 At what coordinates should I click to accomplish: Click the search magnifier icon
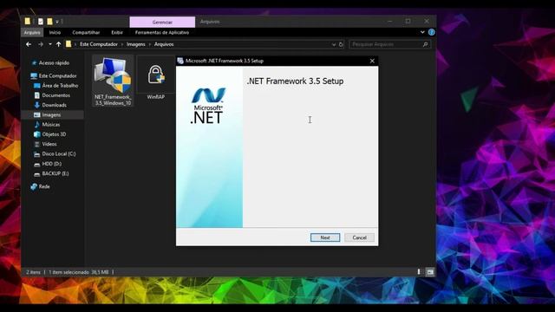[x=425, y=44]
